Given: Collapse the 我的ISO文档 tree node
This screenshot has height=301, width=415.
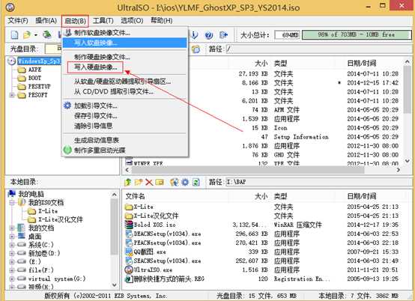Looking at the screenshot, I should pyautogui.click(x=12, y=203).
